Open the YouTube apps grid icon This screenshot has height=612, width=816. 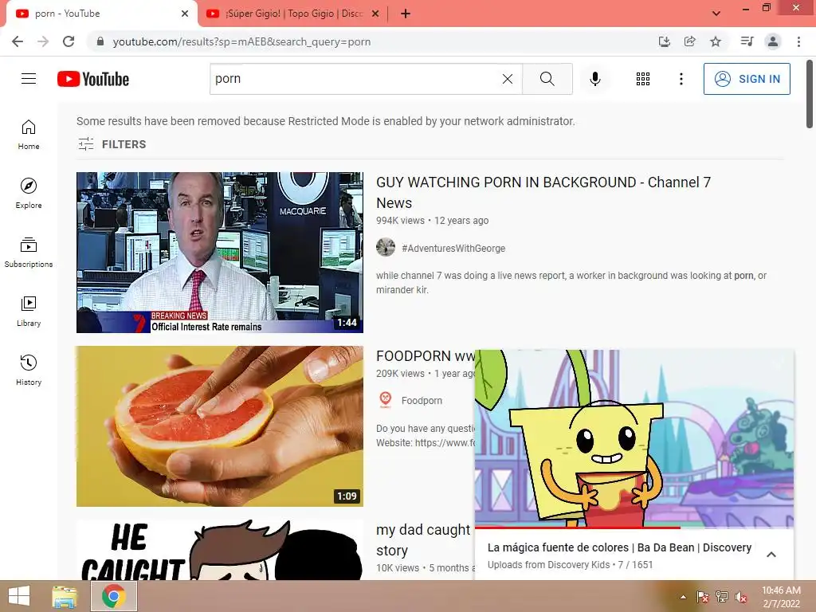coord(643,79)
